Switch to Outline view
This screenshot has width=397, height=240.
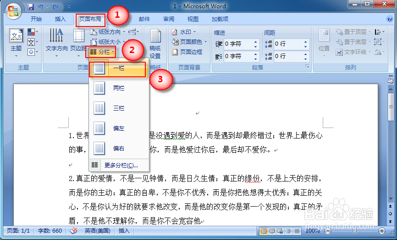click(288, 231)
